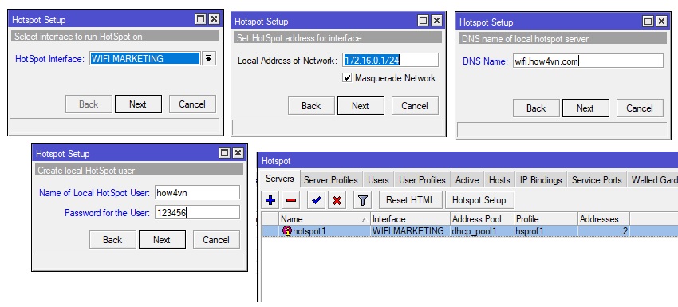Launch the Hotspot Setup button in toolbar
Viewport: 678px width, 307px height.
(479, 200)
